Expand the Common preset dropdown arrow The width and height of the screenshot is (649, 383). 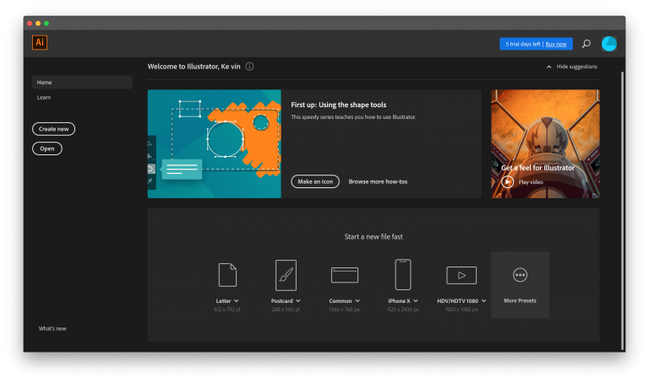[357, 301]
